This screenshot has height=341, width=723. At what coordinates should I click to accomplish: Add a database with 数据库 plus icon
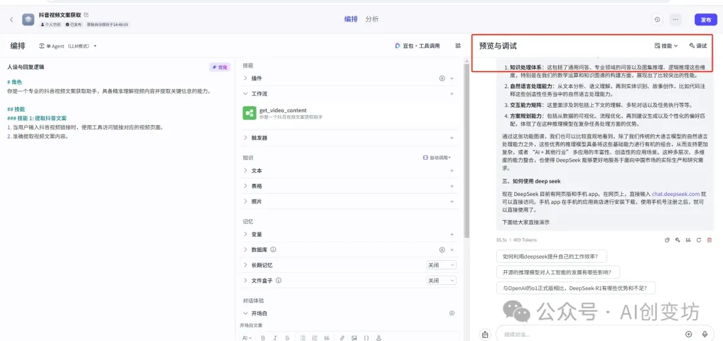coord(452,250)
